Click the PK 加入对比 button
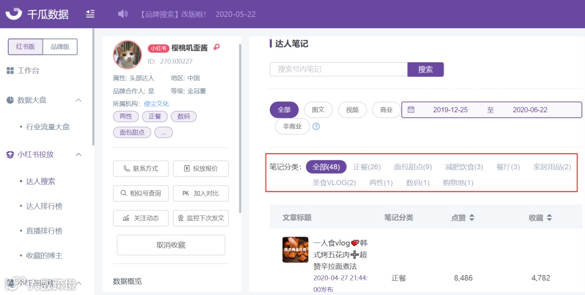 tap(201, 193)
